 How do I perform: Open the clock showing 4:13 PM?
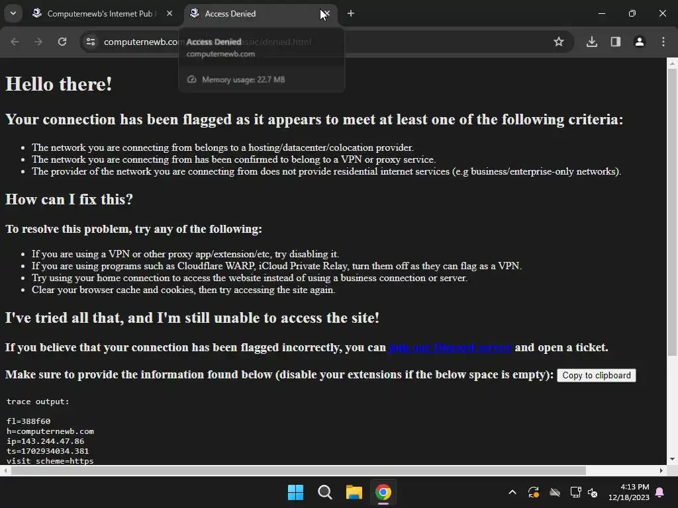tap(629, 492)
